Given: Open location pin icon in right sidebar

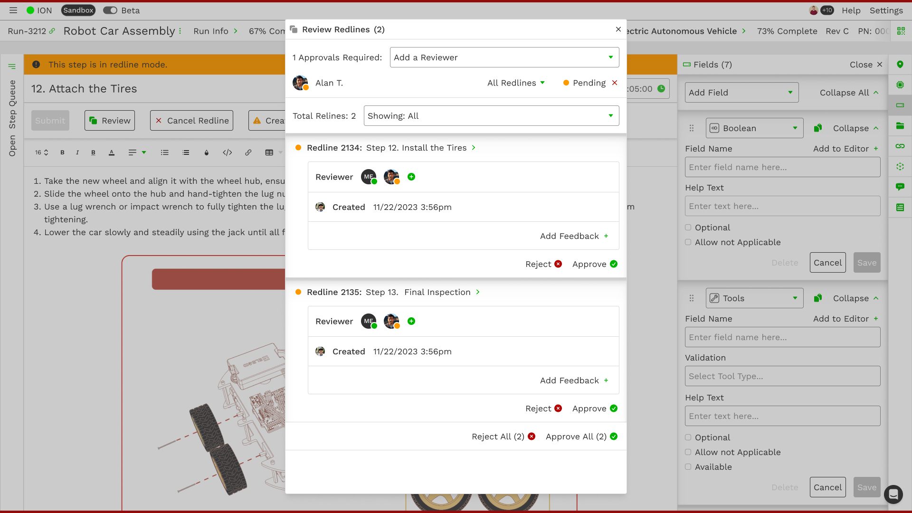Looking at the screenshot, I should pos(900,65).
